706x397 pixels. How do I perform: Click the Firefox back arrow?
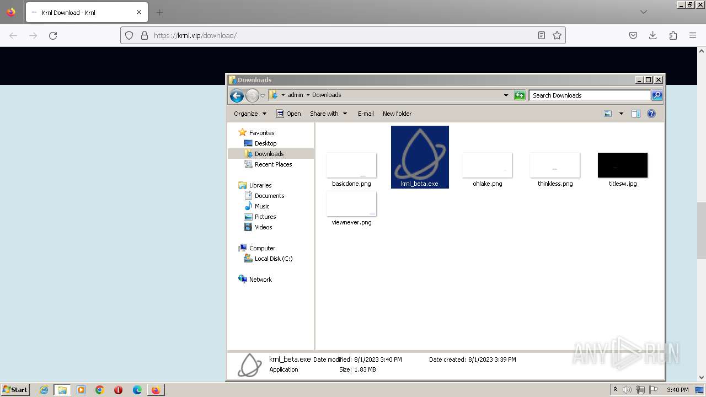[13, 35]
